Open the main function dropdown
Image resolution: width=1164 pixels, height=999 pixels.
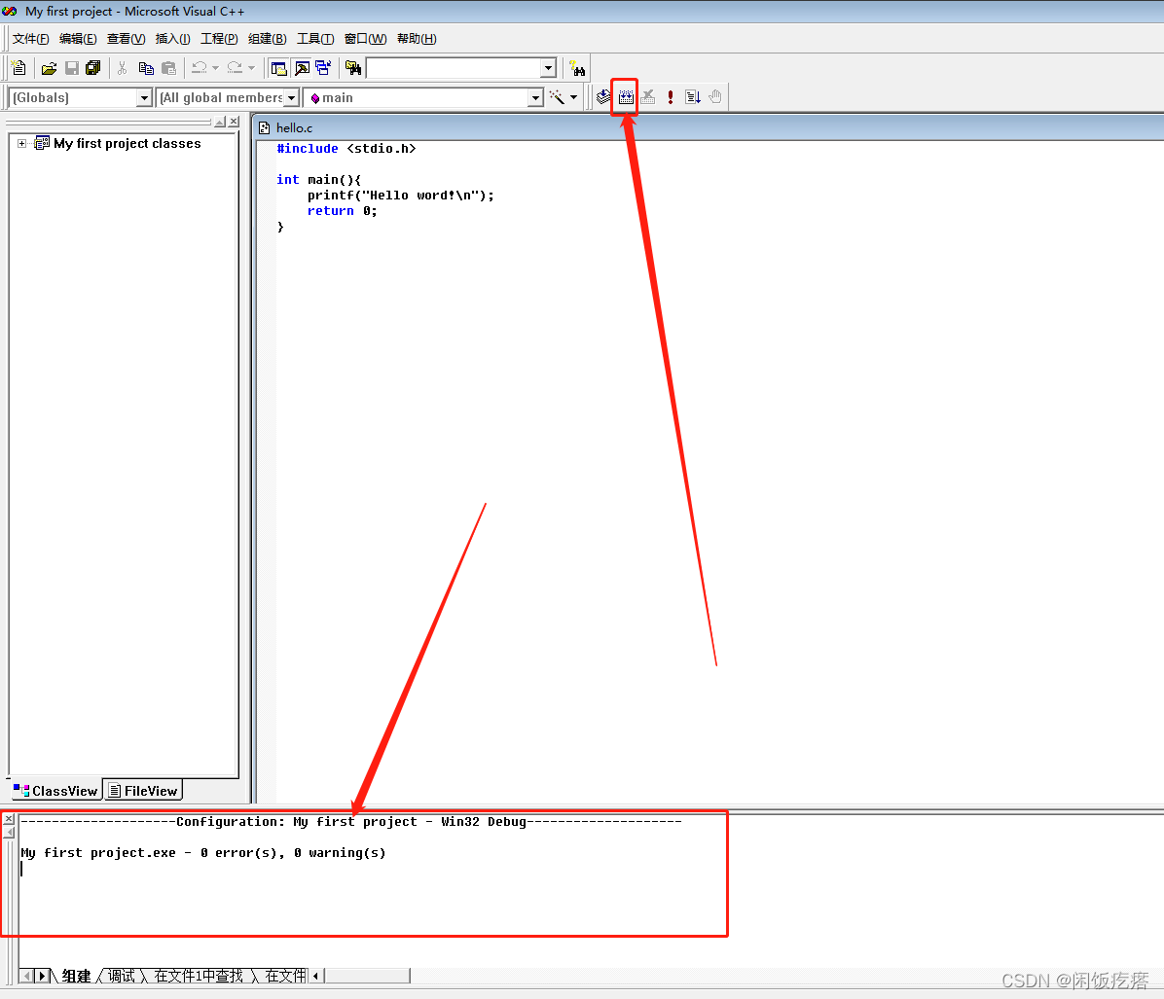pos(535,98)
